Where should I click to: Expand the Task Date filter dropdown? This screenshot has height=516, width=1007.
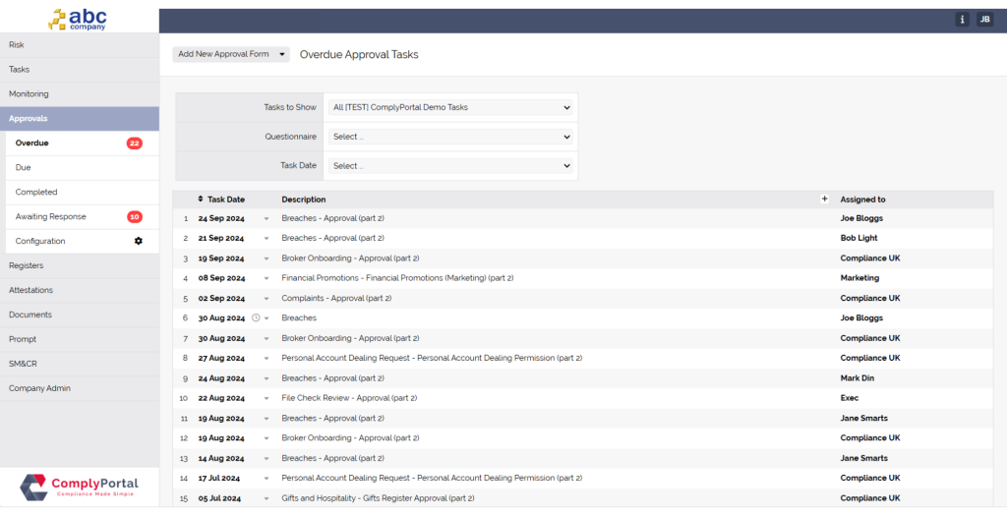450,166
